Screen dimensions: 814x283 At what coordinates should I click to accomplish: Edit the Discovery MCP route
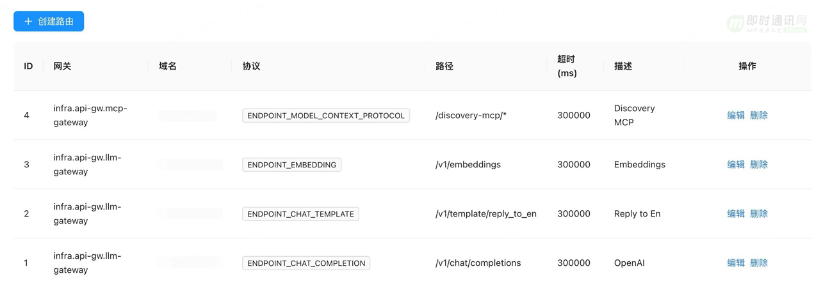click(x=736, y=115)
